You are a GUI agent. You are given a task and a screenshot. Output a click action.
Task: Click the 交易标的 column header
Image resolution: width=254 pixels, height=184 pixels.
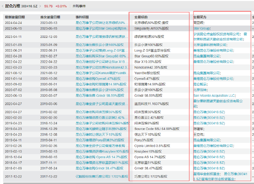click(x=141, y=17)
